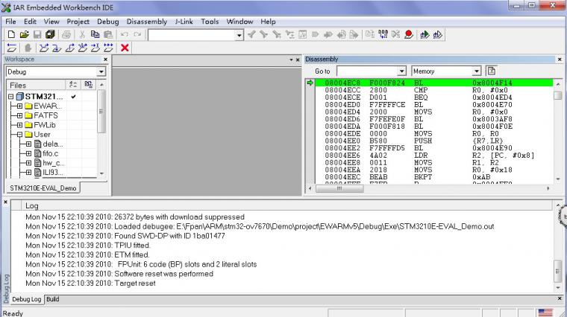Screen dimensions: 567x317
Task: Click the New Document icon
Action: pyautogui.click(x=11, y=35)
